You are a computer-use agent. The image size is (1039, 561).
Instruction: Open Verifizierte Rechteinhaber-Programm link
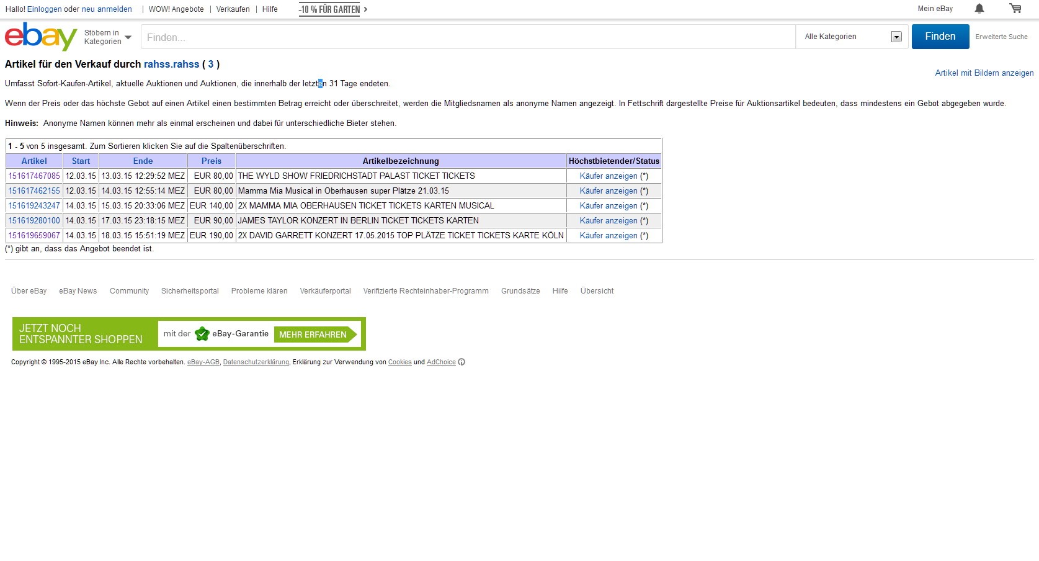tap(426, 291)
